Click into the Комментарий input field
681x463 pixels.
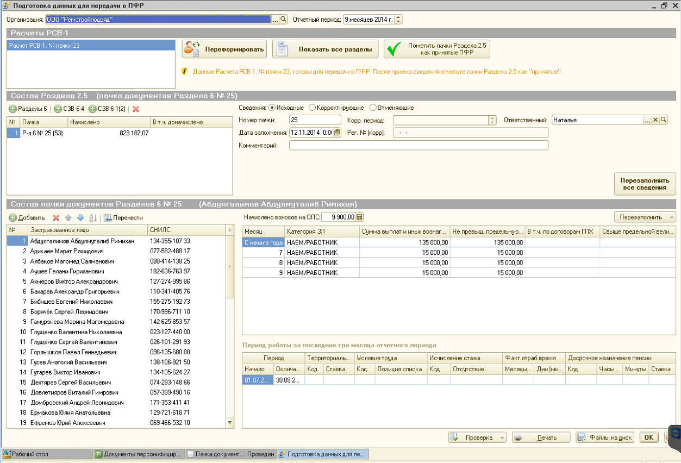(418, 145)
